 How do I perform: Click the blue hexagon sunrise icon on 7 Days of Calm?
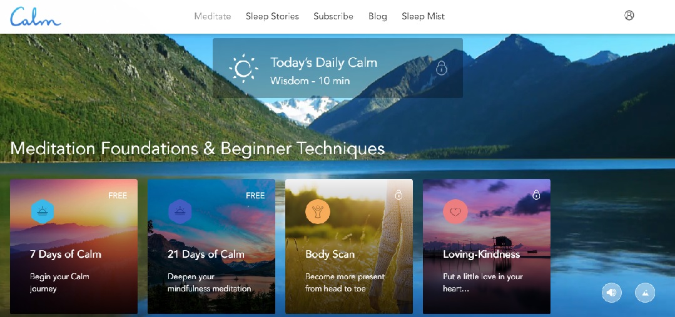point(43,212)
